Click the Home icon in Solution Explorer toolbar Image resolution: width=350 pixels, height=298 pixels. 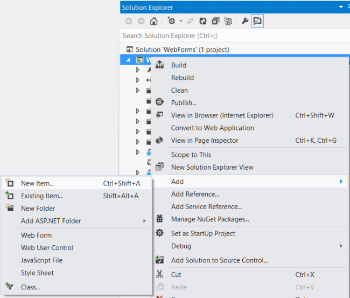[x=153, y=21]
